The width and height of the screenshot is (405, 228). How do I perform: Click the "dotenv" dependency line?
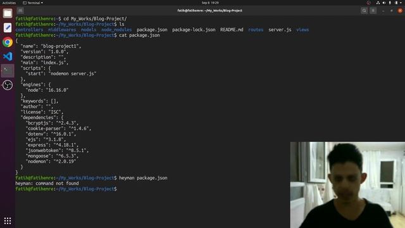click(x=51, y=134)
